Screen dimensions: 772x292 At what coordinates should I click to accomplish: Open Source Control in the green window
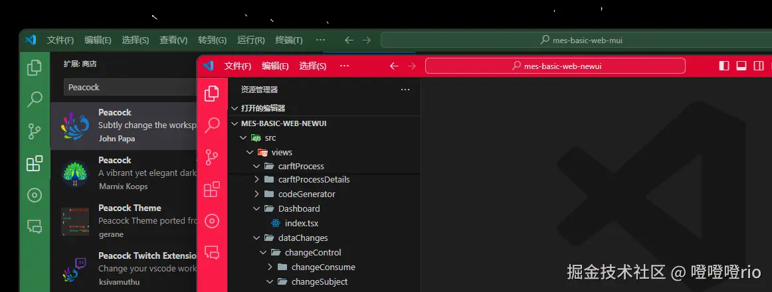click(34, 131)
